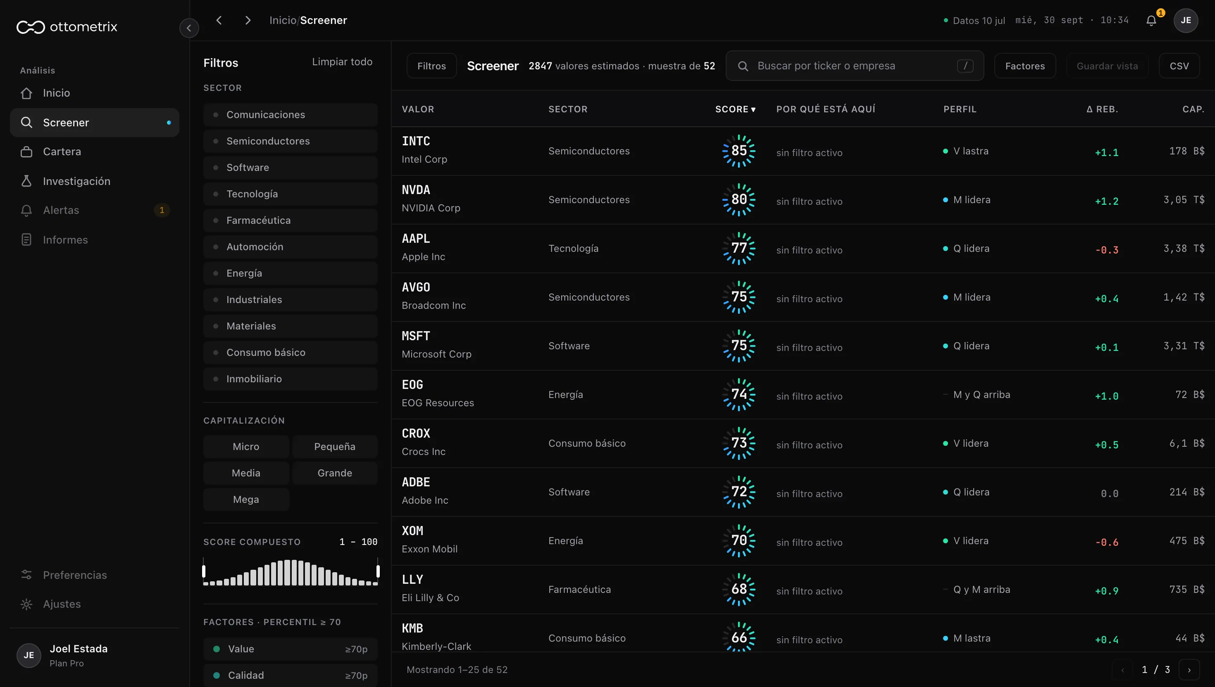The width and height of the screenshot is (1215, 687).
Task: Sort by the SCORE column header
Action: (x=735, y=109)
